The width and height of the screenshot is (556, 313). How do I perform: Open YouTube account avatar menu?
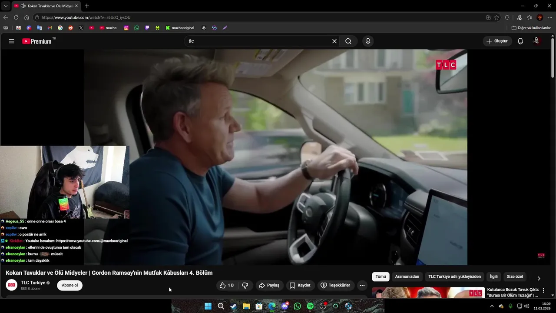point(537,41)
